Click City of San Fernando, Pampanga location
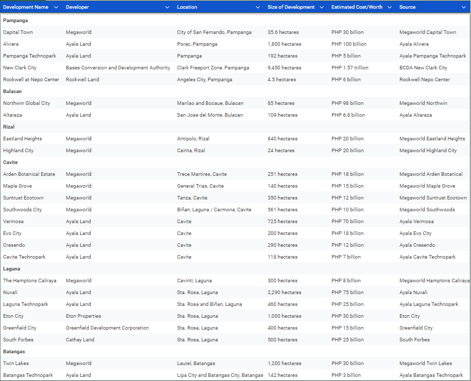 (214, 32)
